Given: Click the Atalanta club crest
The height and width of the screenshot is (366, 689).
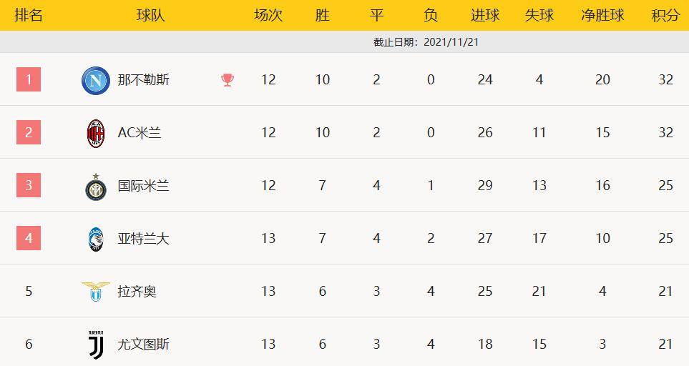Looking at the screenshot, I should [x=95, y=239].
